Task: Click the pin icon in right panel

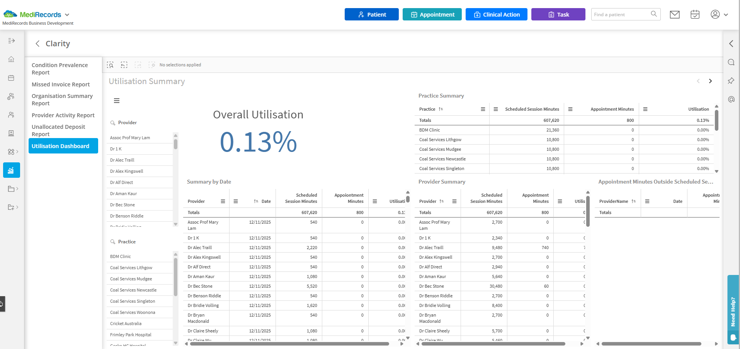Action: [x=731, y=81]
